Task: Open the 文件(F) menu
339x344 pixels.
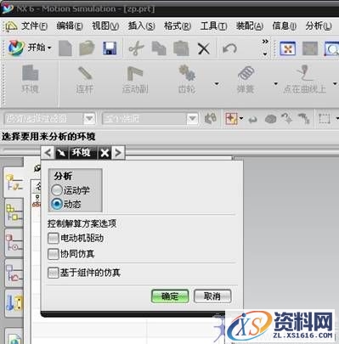Action: [34, 26]
